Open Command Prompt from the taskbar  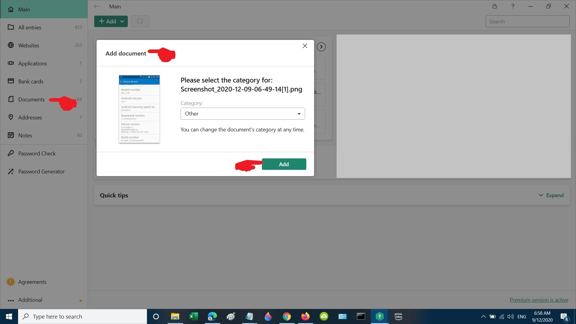click(361, 316)
